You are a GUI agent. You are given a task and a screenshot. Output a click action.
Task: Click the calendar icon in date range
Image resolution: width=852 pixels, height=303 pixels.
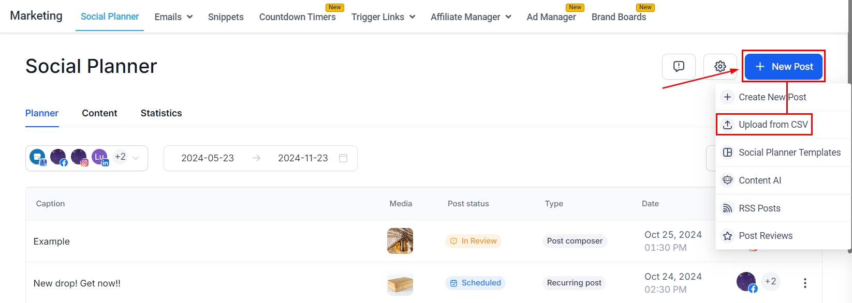[x=343, y=158]
